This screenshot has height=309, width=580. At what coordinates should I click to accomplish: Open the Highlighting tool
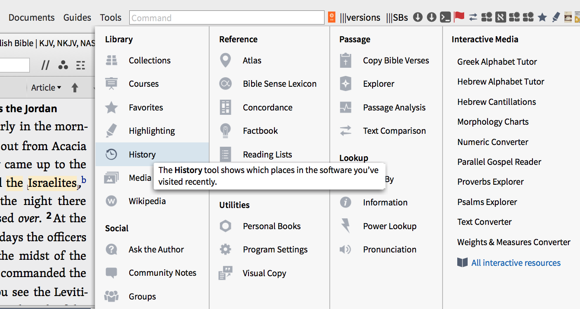pos(152,131)
